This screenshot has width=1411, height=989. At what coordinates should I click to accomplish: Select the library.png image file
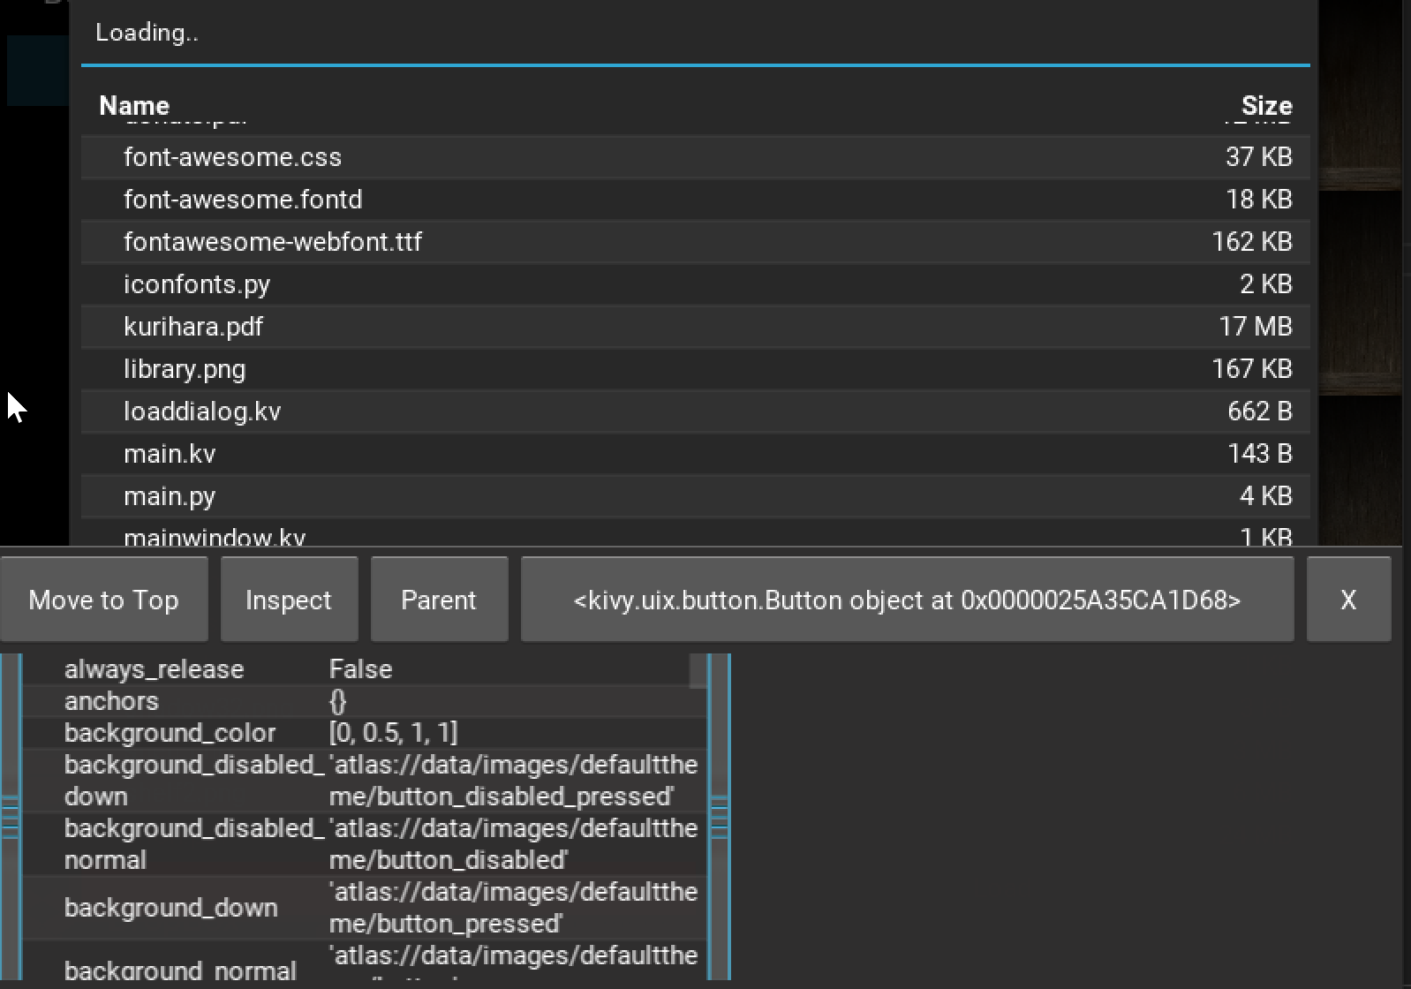(185, 369)
